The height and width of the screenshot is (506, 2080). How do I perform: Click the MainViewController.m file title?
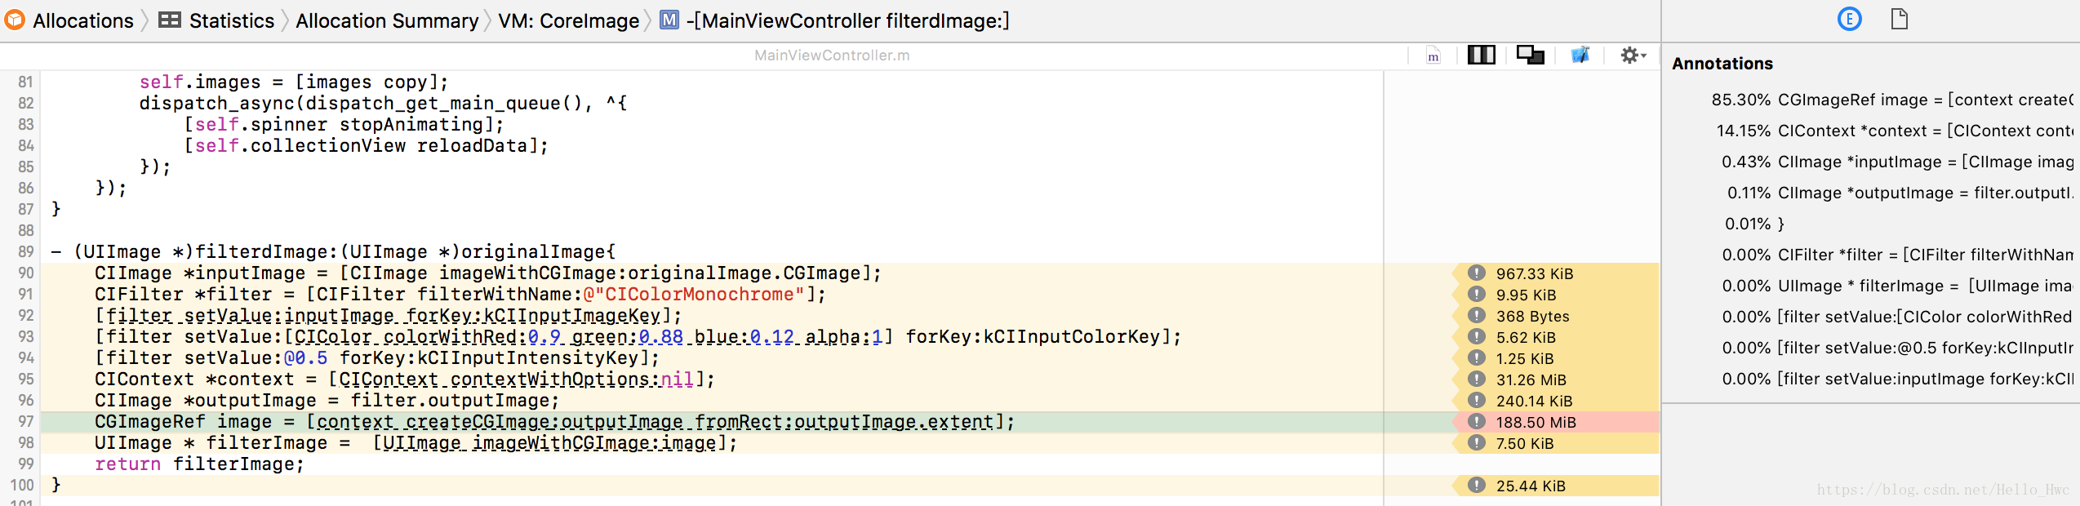tap(832, 55)
